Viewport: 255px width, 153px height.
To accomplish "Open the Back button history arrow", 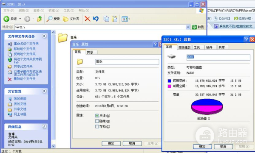I will (x=20, y=19).
